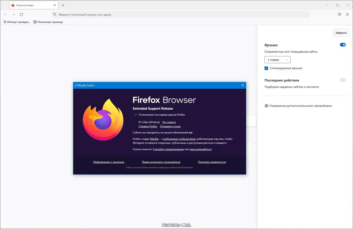
Task: Click the Extended Support Release heading
Action: (x=153, y=108)
